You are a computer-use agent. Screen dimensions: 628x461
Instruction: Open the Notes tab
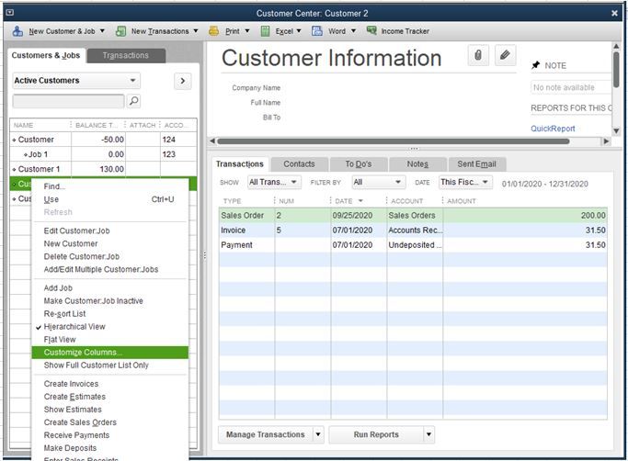417,164
